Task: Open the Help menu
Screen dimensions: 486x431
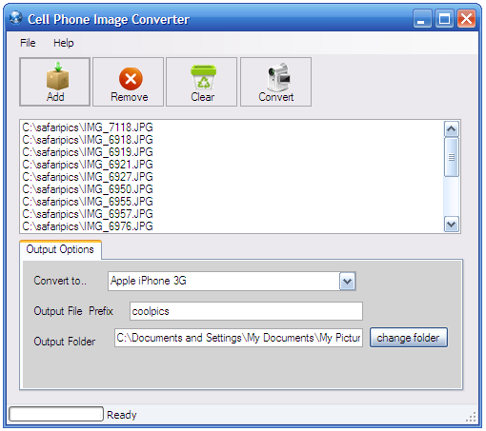Action: pos(64,43)
